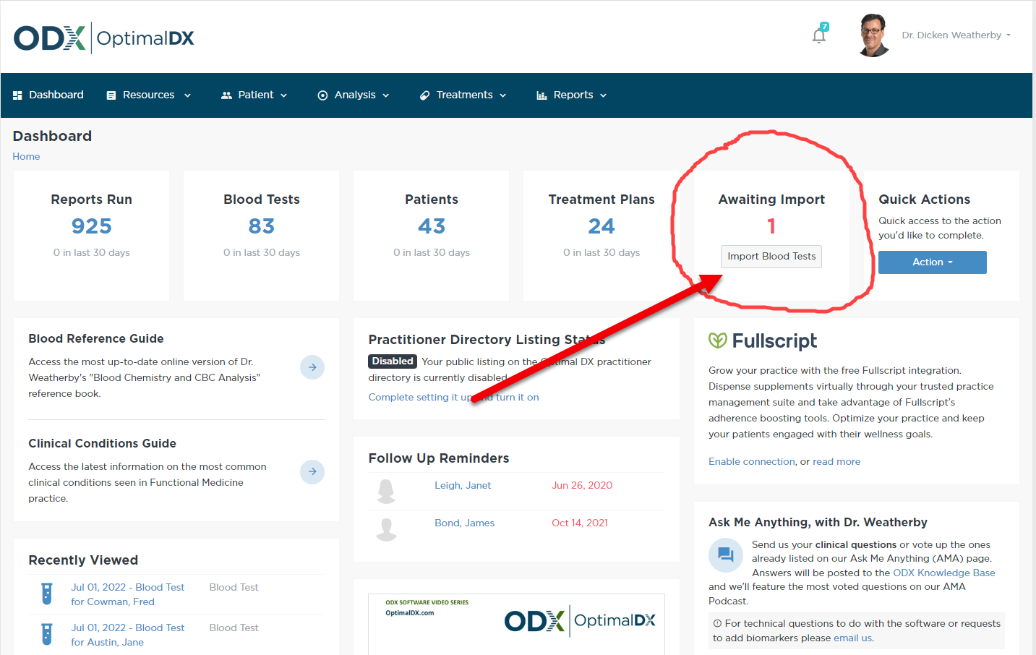
Task: Open Clinical Conditions Guide arrow button
Action: (x=312, y=471)
